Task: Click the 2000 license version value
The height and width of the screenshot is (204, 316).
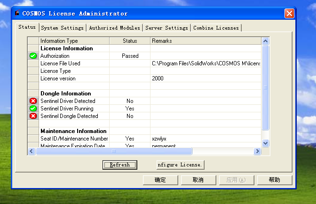Action: [158, 78]
